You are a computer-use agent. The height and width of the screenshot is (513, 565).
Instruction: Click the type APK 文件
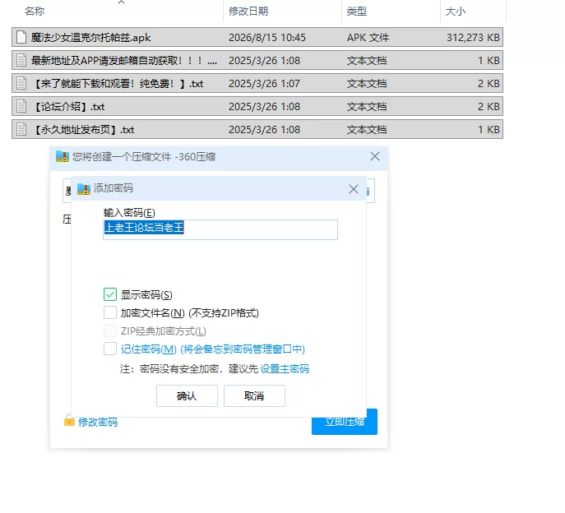tap(368, 38)
